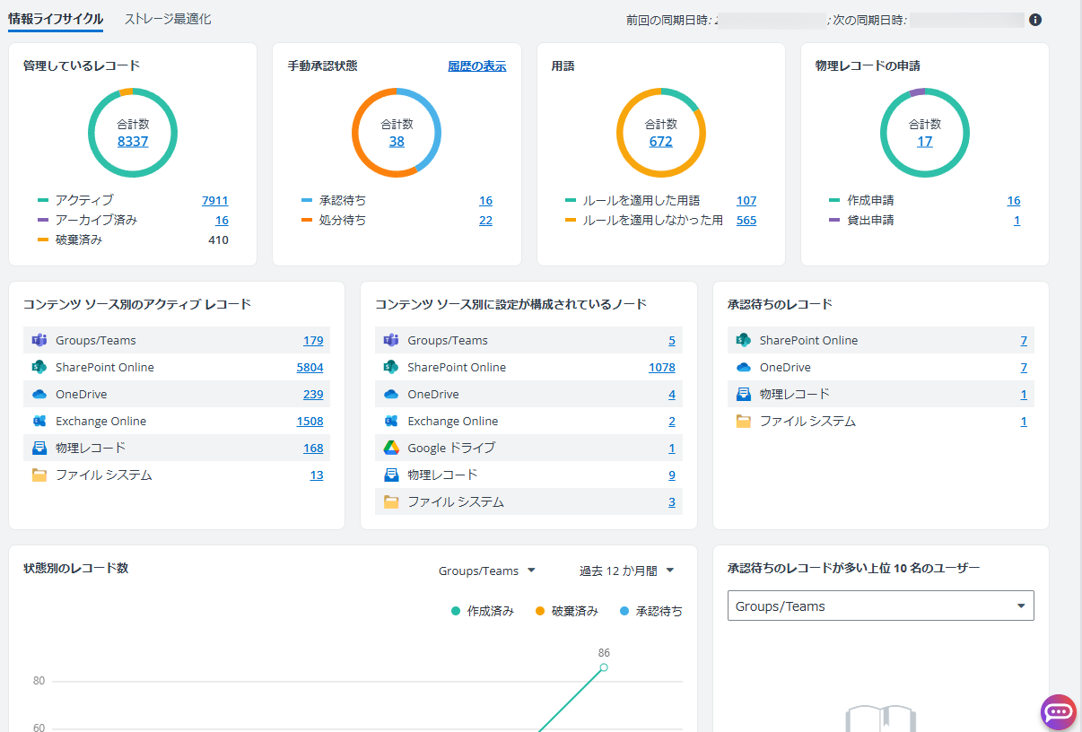
Task: Click the 1 貸出申請 count link
Action: point(1017,220)
